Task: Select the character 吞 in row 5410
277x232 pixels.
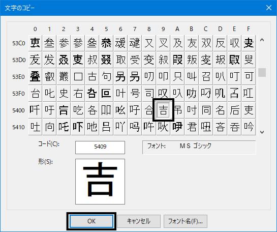Action: (234, 127)
